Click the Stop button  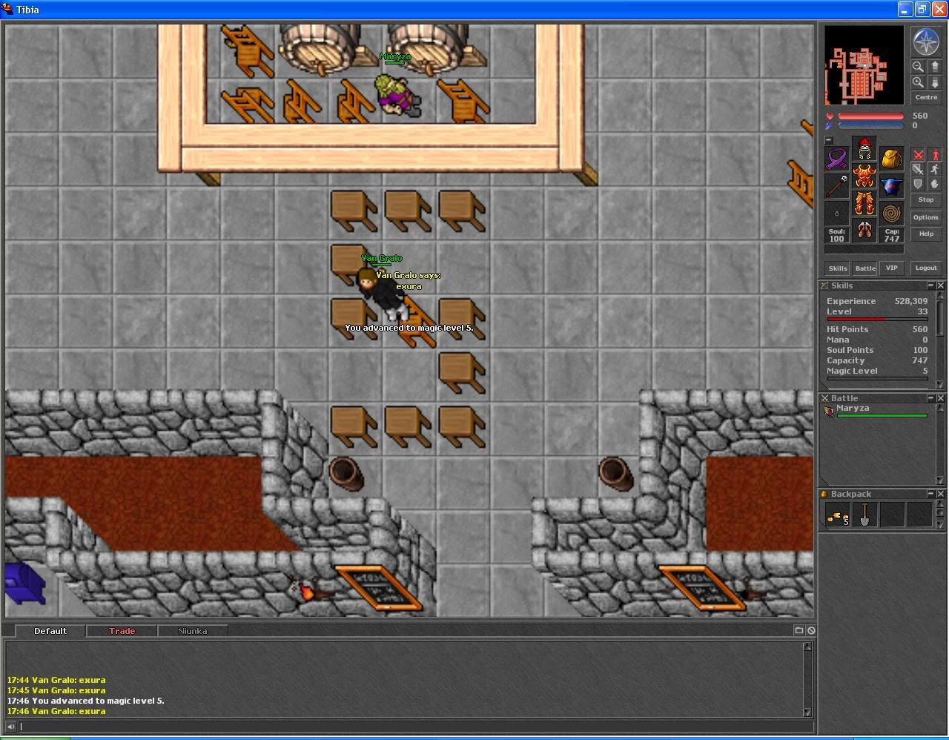[x=926, y=200]
